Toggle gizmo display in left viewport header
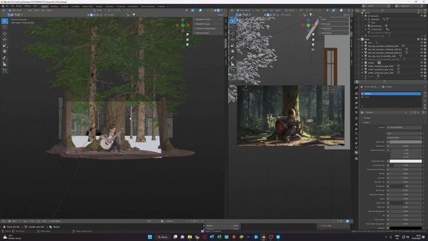This screenshot has height=241, width=428. pyautogui.click(x=193, y=11)
